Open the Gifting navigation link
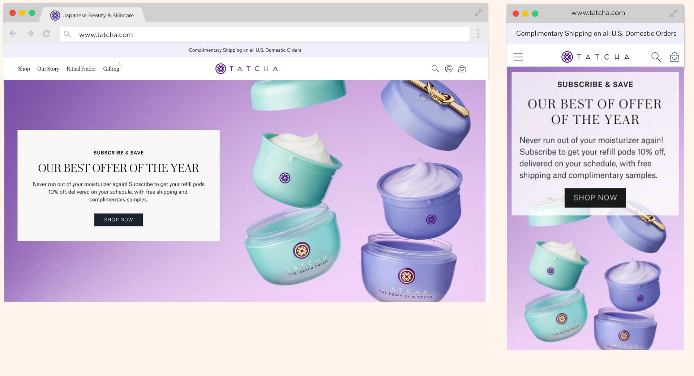Viewport: 694px width, 376px height. point(111,69)
